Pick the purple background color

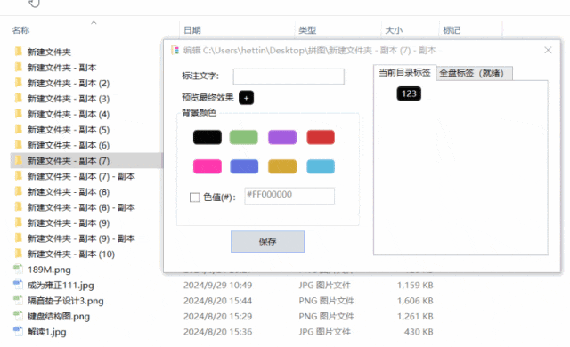coord(282,137)
